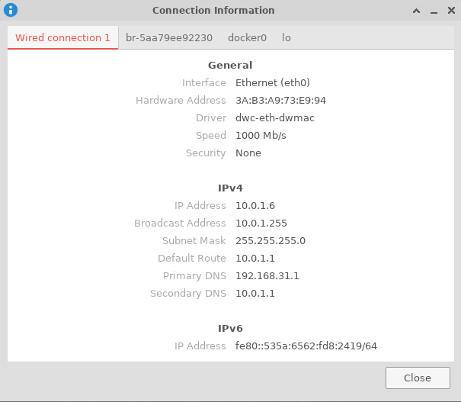Select hardware address 3A:B3:A9:73:E9:94
This screenshot has width=461, height=402.
pos(280,101)
